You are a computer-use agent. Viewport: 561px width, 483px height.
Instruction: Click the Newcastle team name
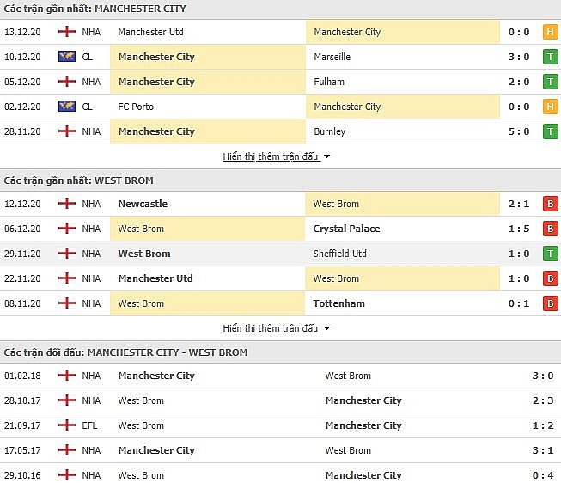coord(143,204)
